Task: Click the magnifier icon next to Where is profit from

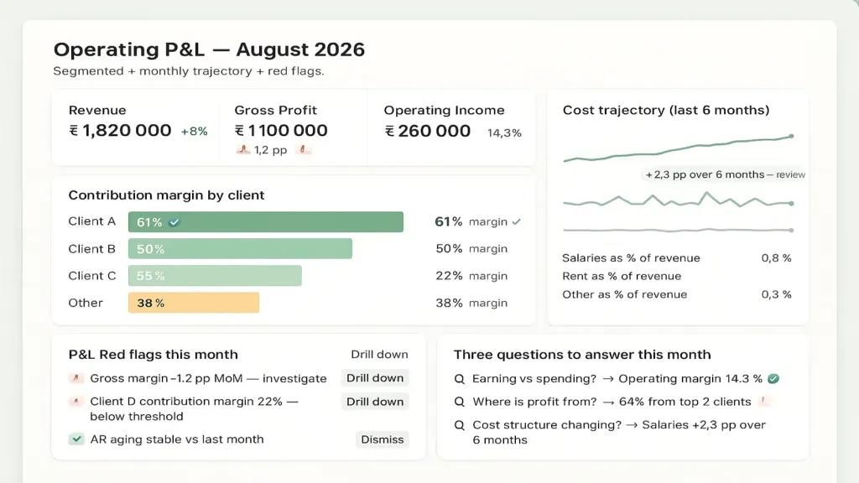Action: [x=460, y=402]
